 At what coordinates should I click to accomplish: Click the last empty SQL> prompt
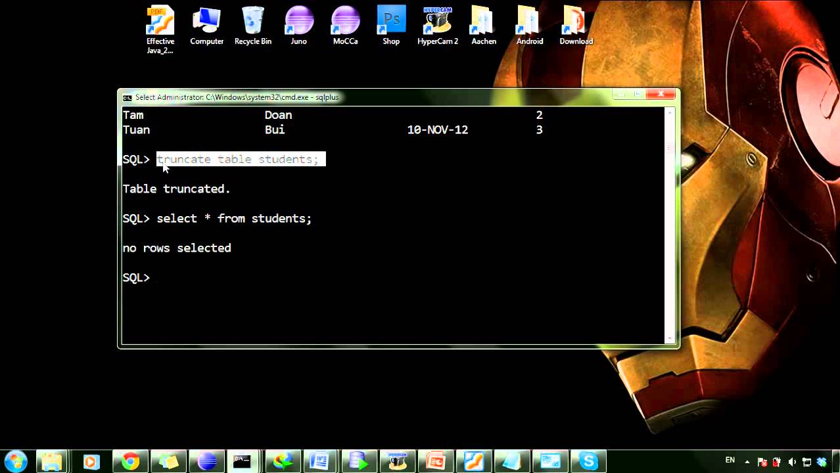[136, 277]
